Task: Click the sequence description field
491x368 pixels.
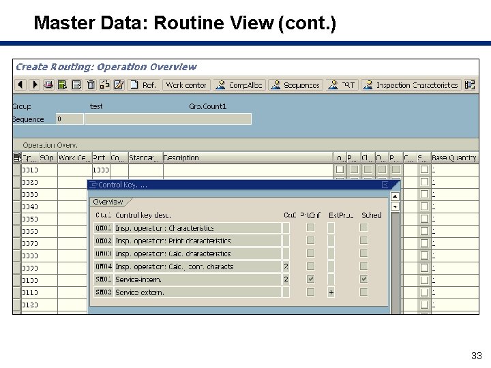Action: (x=168, y=119)
